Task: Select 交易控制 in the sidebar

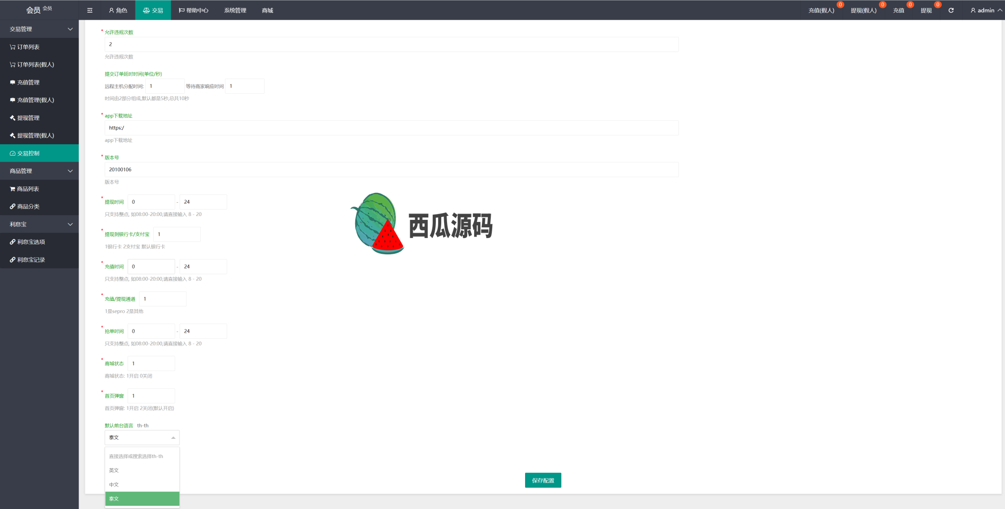Action: click(39, 153)
